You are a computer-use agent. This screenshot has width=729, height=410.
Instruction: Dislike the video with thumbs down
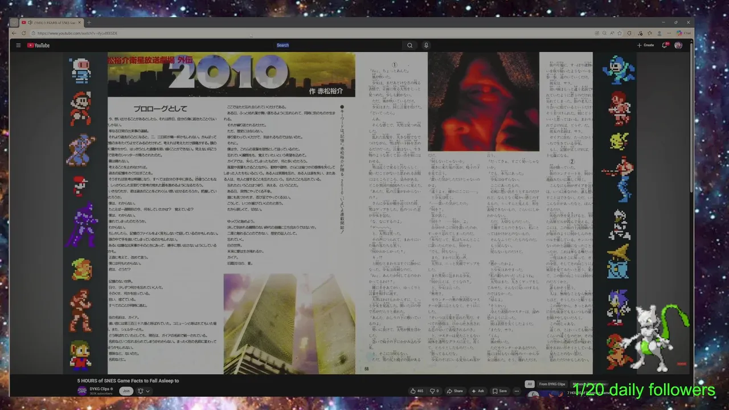pyautogui.click(x=434, y=391)
